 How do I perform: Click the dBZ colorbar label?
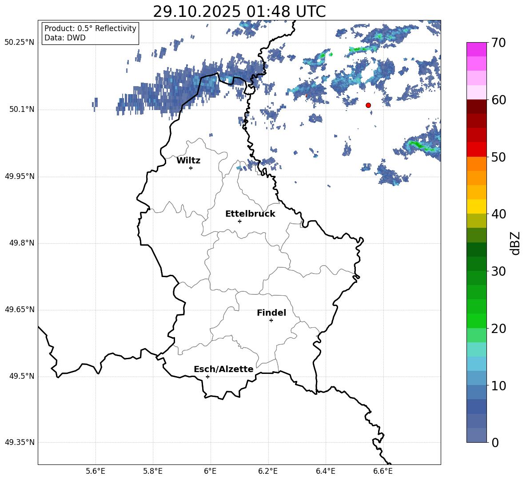coord(515,243)
